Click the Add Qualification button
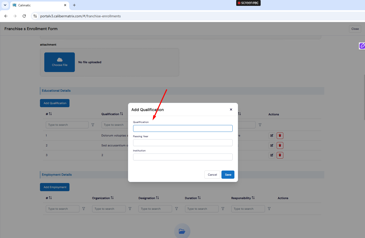Screen dimensions: 365x238 tap(55, 103)
